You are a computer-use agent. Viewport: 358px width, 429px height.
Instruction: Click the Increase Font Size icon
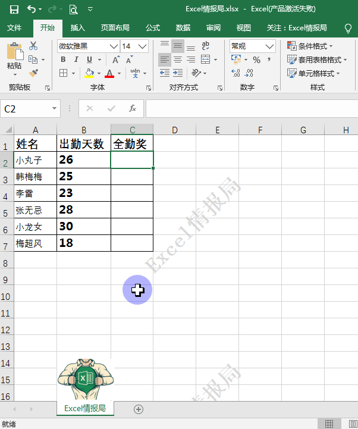coord(116,60)
